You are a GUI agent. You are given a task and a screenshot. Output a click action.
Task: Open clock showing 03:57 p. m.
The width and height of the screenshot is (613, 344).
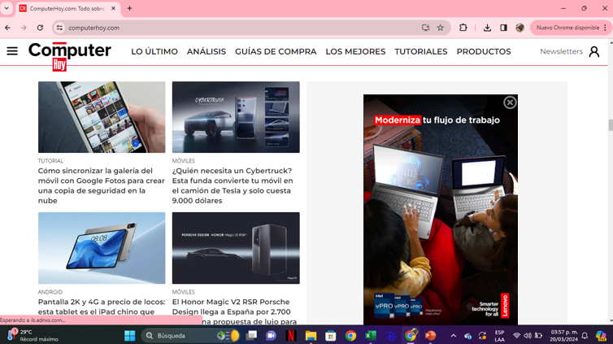[563, 335]
